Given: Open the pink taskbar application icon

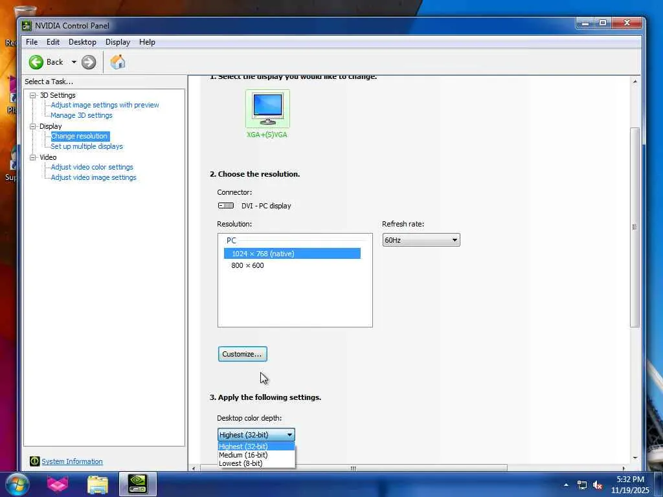Looking at the screenshot, I should [58, 484].
